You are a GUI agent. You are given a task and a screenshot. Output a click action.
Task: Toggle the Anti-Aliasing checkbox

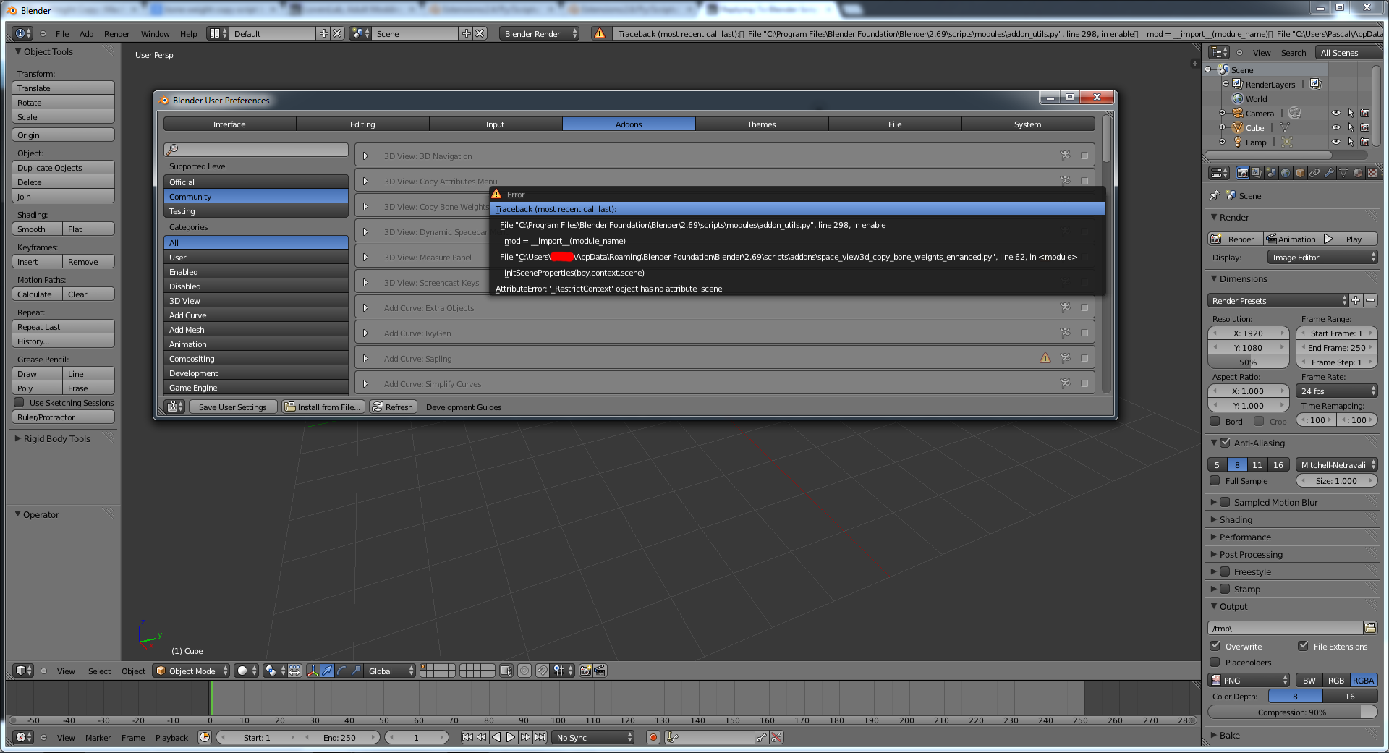[x=1225, y=443]
